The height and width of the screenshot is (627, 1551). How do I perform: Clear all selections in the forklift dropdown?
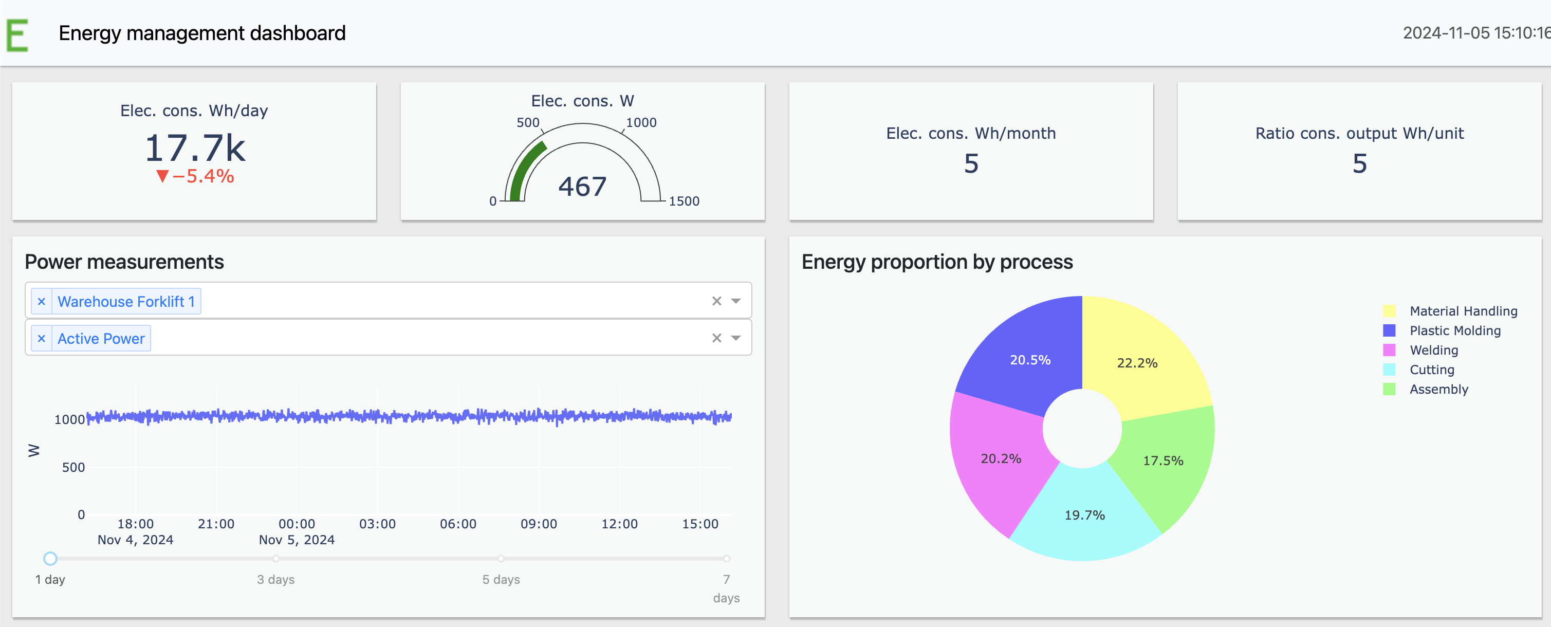click(716, 301)
